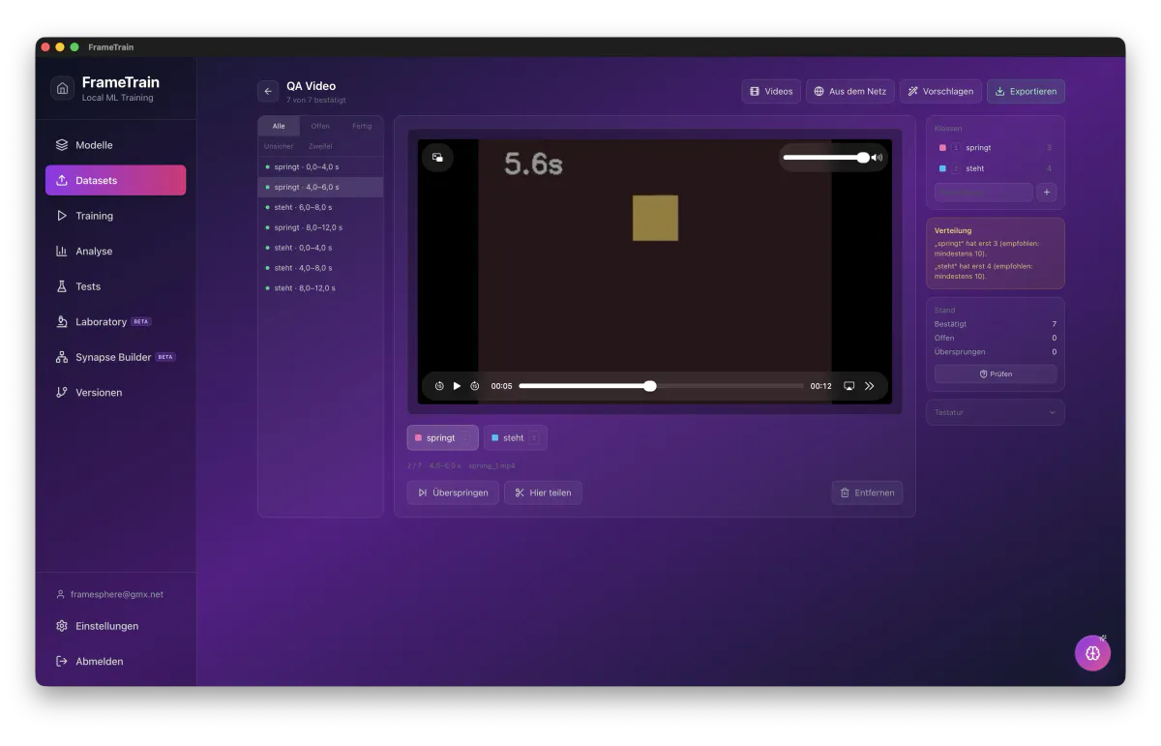
Task: Toggle the Unsicher filter chip
Action: pos(279,146)
